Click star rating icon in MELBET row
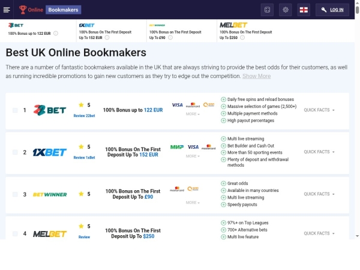Screen dimensions: 360x270 [x=81, y=226]
